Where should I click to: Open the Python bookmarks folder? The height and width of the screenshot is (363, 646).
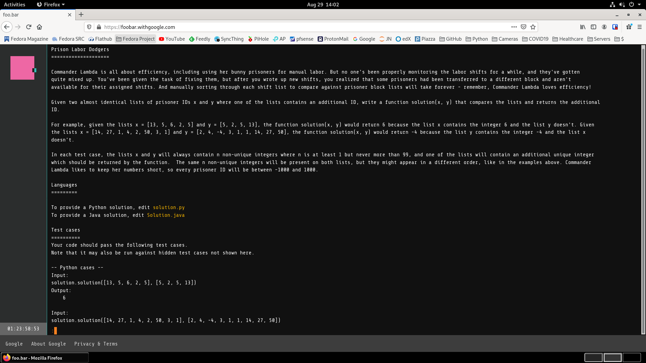point(476,39)
